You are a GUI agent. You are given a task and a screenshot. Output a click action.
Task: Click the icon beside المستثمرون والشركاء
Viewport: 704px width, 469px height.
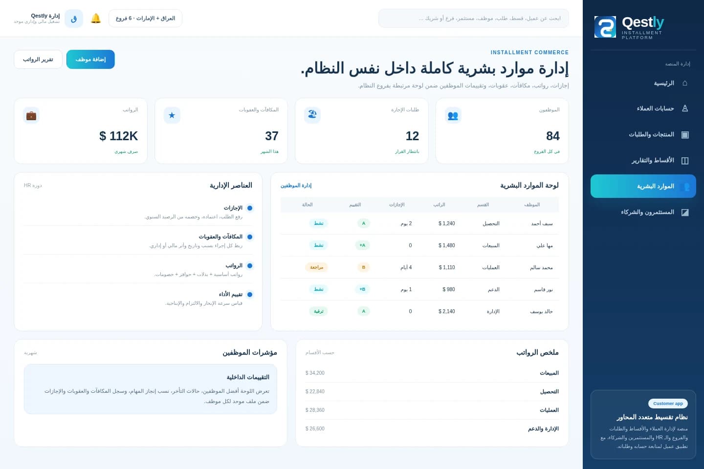(685, 212)
